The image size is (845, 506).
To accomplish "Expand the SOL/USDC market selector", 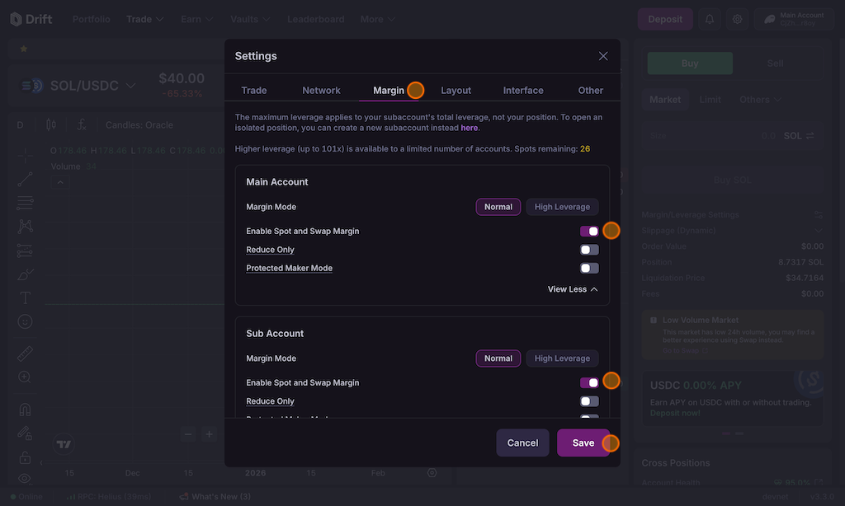I will 83,86.
